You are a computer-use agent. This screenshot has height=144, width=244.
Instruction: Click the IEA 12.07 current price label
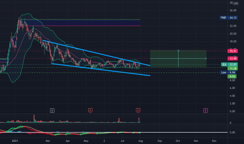coord(229,64)
